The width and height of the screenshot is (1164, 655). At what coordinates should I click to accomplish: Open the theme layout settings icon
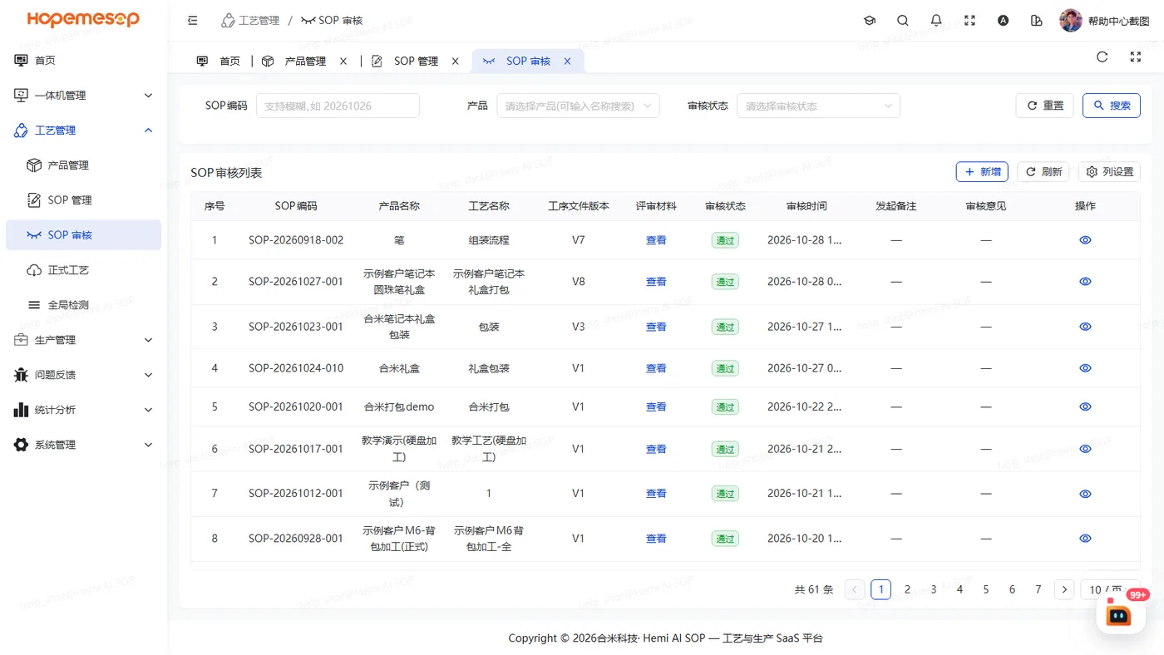pos(1036,21)
